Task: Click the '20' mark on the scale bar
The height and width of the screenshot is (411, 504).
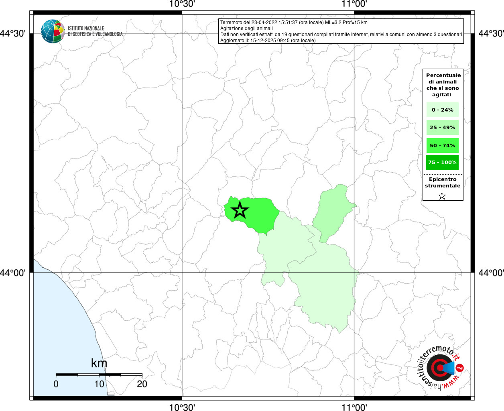Action: [x=142, y=384]
